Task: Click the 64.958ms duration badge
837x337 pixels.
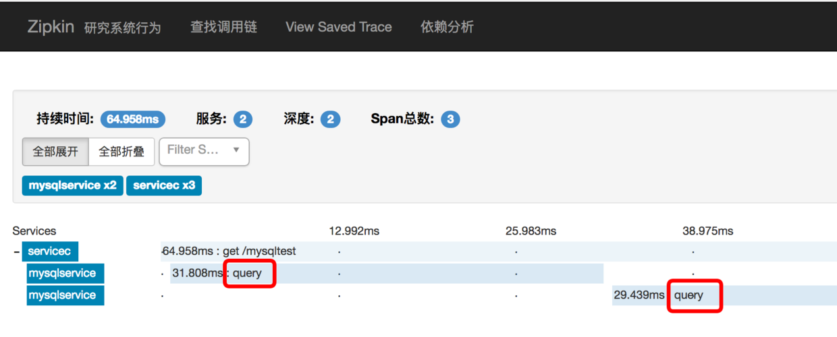Action: [x=133, y=119]
